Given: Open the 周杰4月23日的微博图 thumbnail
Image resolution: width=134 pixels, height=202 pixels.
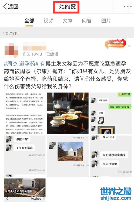Looking at the screenshot, I should pos(25,190).
